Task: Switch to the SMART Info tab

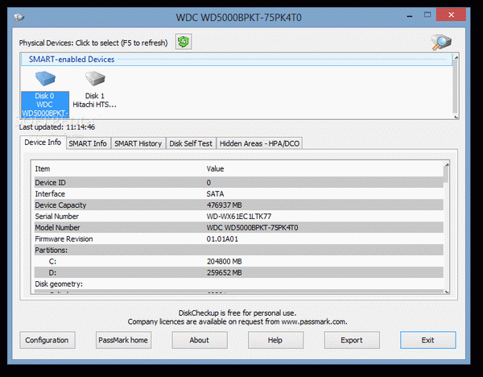Action: click(x=88, y=143)
